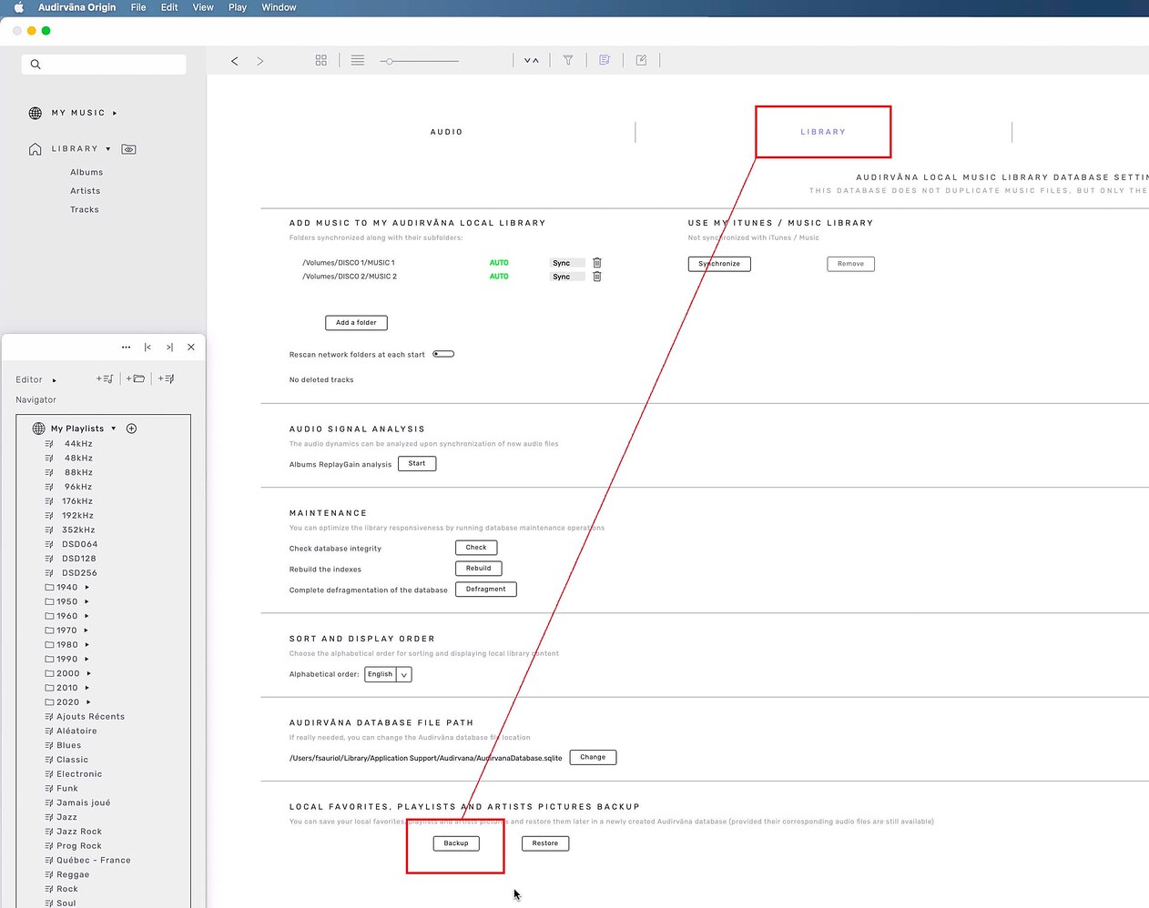The width and height of the screenshot is (1149, 908).
Task: Click the Backup button
Action: coord(456,843)
